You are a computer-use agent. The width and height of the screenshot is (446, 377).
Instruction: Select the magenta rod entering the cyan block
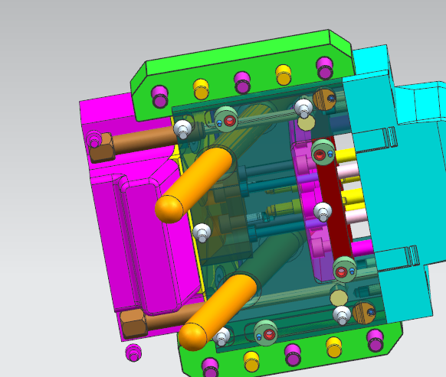(x=362, y=248)
